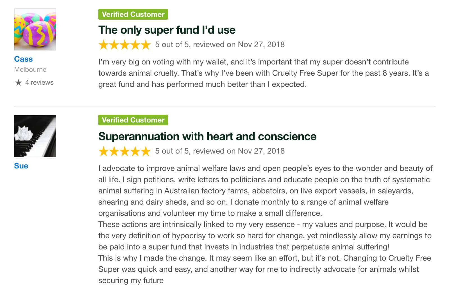The height and width of the screenshot is (301, 449).
Task: Click second gold star in Sue's rating
Action: click(114, 151)
